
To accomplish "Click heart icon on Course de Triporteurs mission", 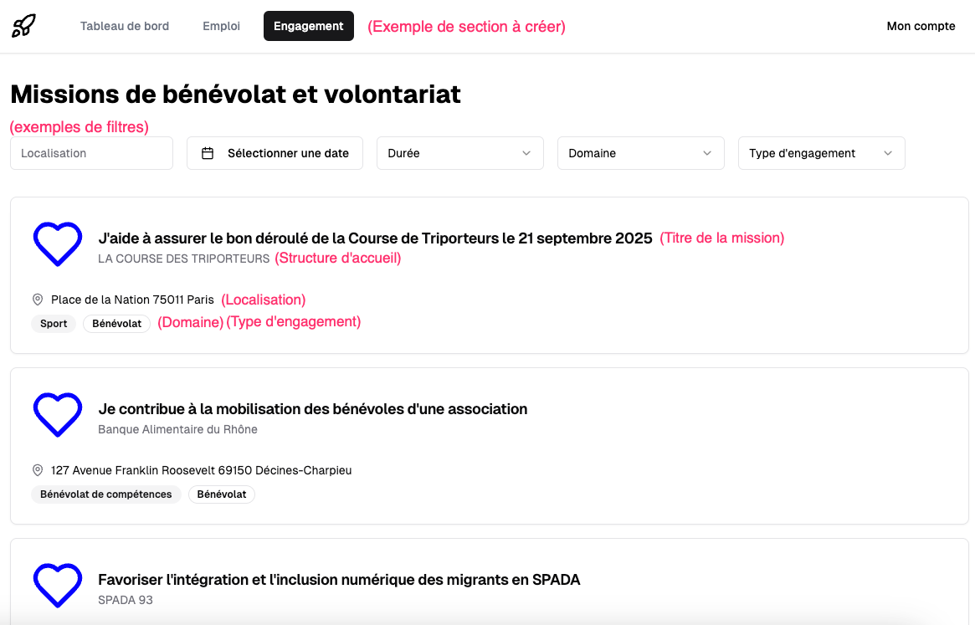I will click(57, 243).
